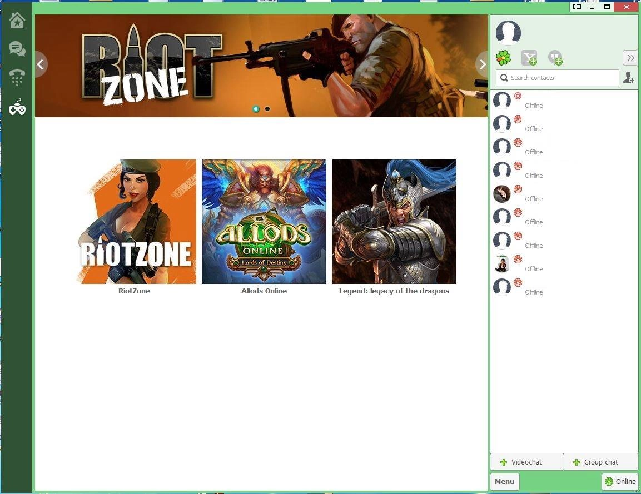Close the ICQ window
Screen dimensions: 641x494
(x=627, y=7)
